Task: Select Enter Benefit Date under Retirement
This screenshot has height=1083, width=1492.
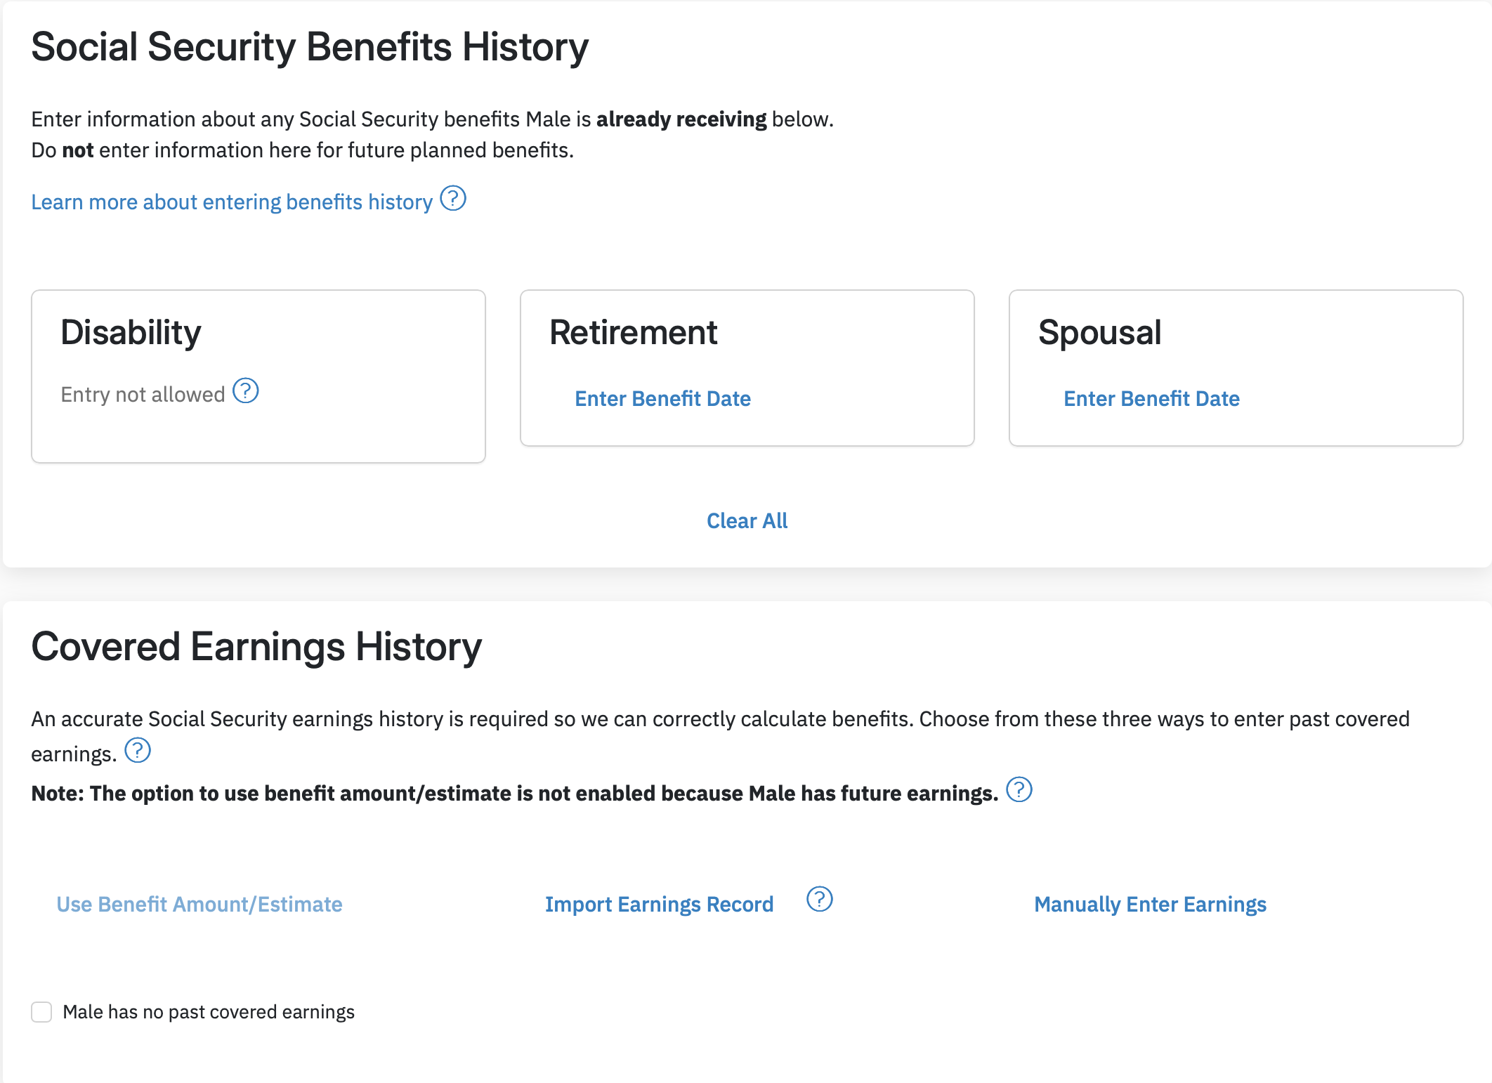Action: coord(662,399)
